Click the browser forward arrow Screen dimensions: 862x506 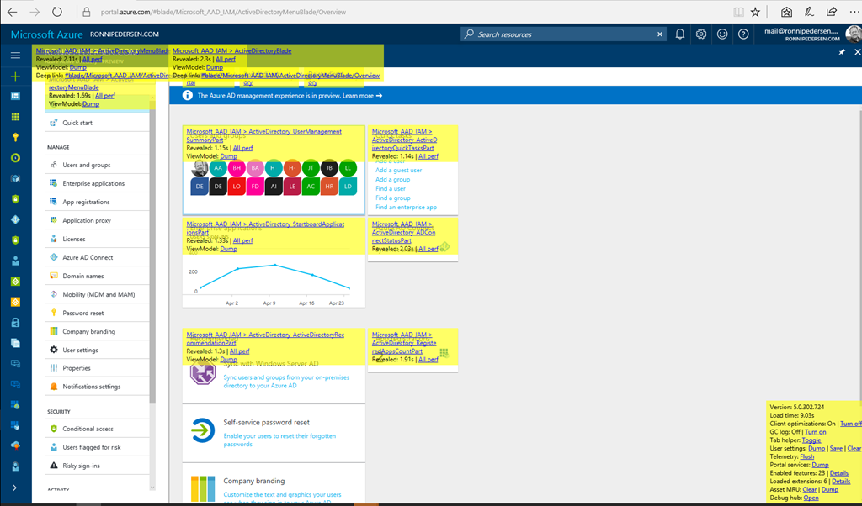(35, 12)
